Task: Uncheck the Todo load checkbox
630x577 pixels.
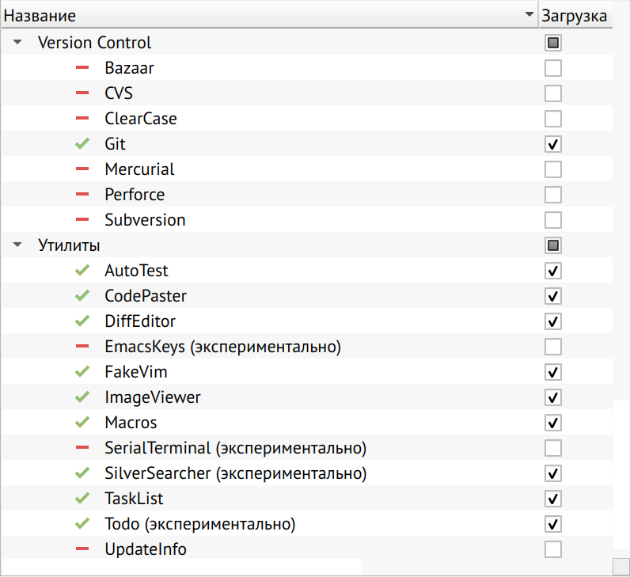Action: coord(553,523)
